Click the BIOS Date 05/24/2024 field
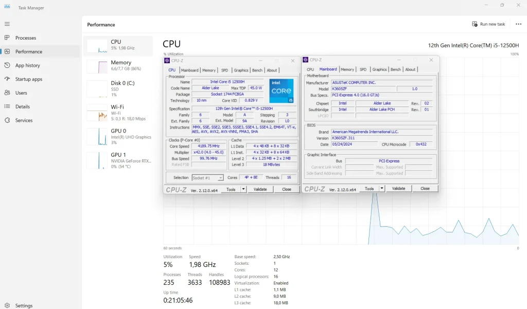Viewport: 527px width, 309px height. tap(354, 144)
